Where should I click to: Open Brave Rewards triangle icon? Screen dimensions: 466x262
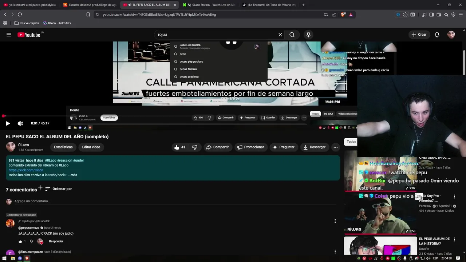(351, 15)
